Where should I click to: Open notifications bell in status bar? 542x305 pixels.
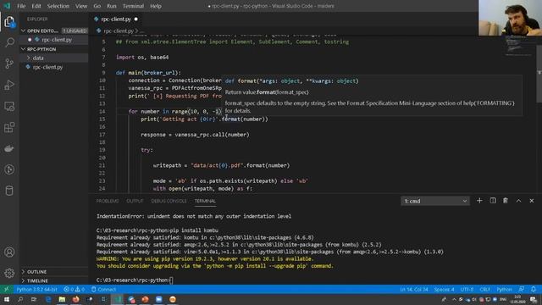coord(534,289)
